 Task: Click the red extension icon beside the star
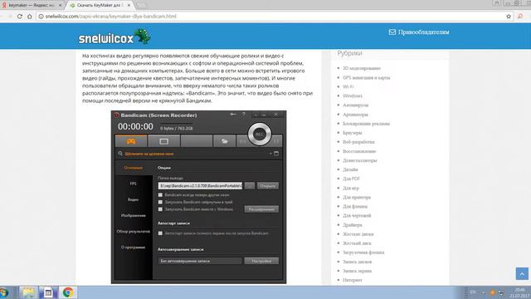point(520,17)
